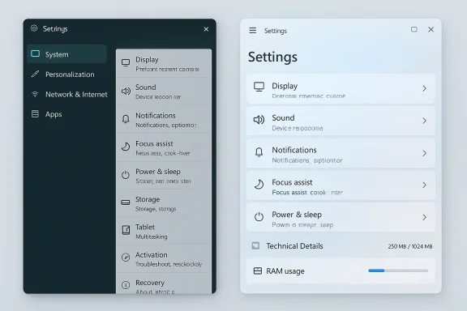This screenshot has height=311, width=467.
Task: Click the 250 MB / 1024 MB value
Action: 410,246
